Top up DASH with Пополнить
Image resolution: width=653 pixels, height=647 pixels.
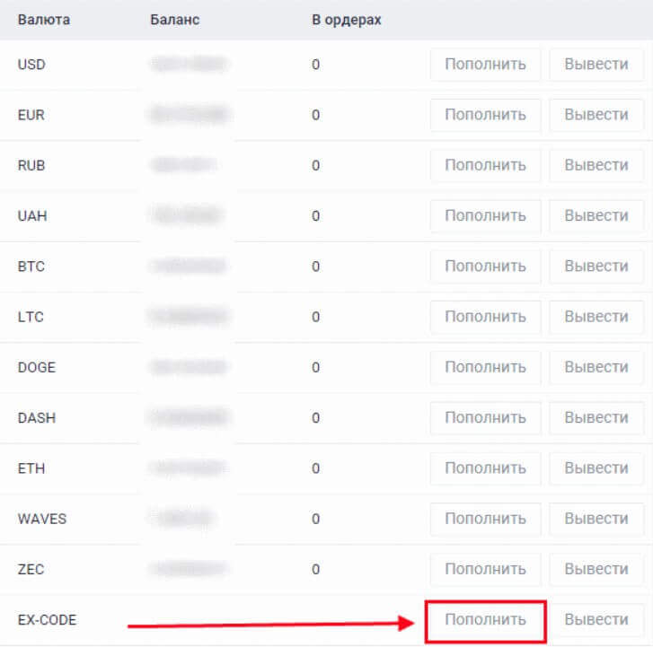click(485, 418)
